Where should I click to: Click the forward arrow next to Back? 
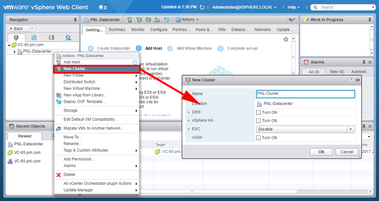click(x=33, y=29)
